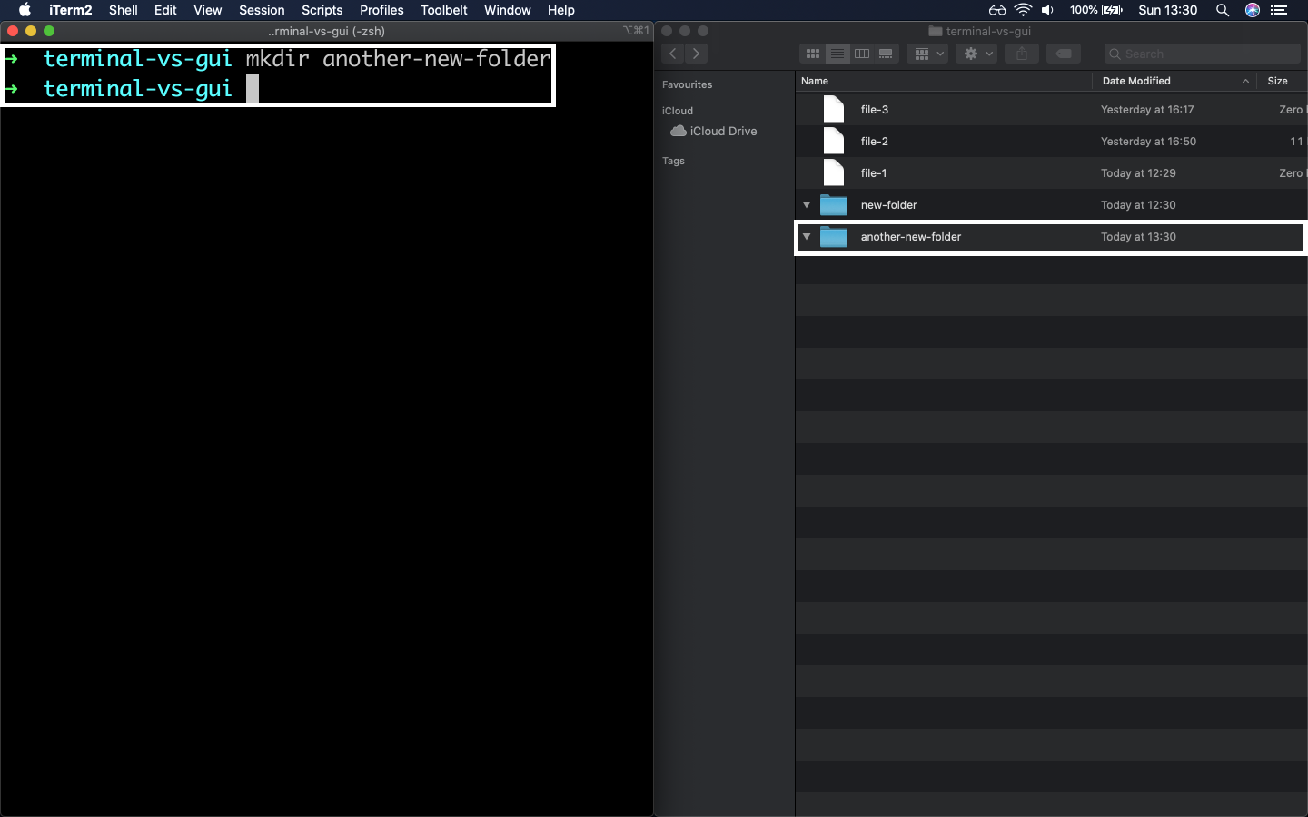Click Yesterday at 16:50 date cell

click(x=1148, y=142)
